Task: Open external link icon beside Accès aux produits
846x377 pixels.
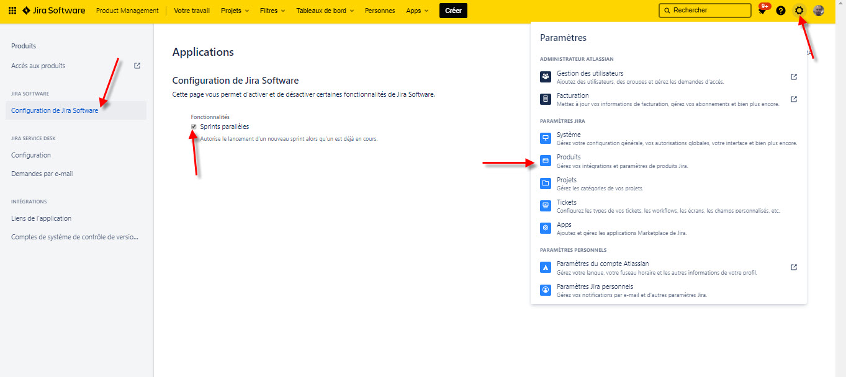Action: (x=137, y=66)
